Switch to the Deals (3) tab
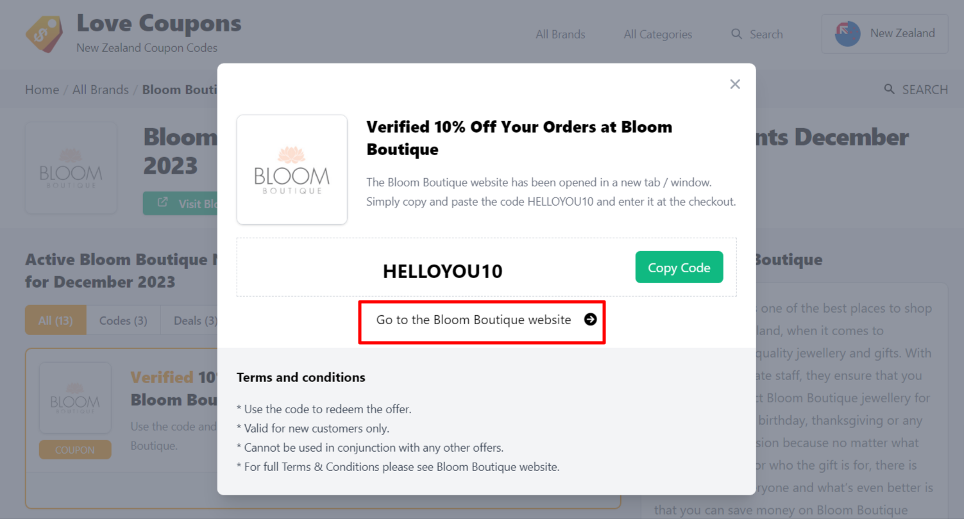Screen dimensions: 964x519 click(x=194, y=320)
